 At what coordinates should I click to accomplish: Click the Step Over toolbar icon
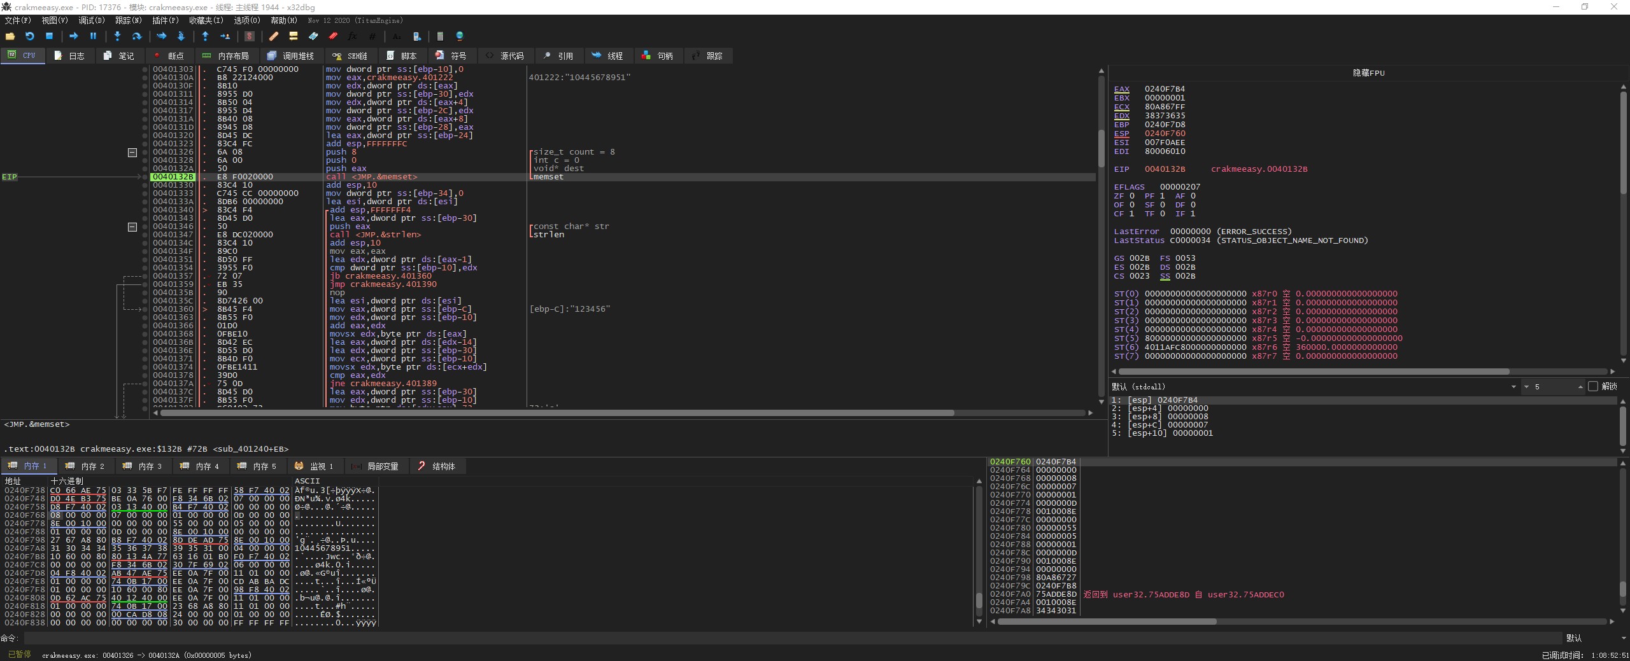(x=136, y=36)
